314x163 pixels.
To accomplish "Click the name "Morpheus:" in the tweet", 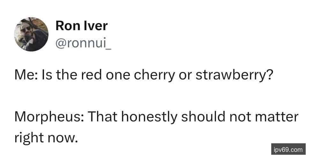I will point(48,117).
